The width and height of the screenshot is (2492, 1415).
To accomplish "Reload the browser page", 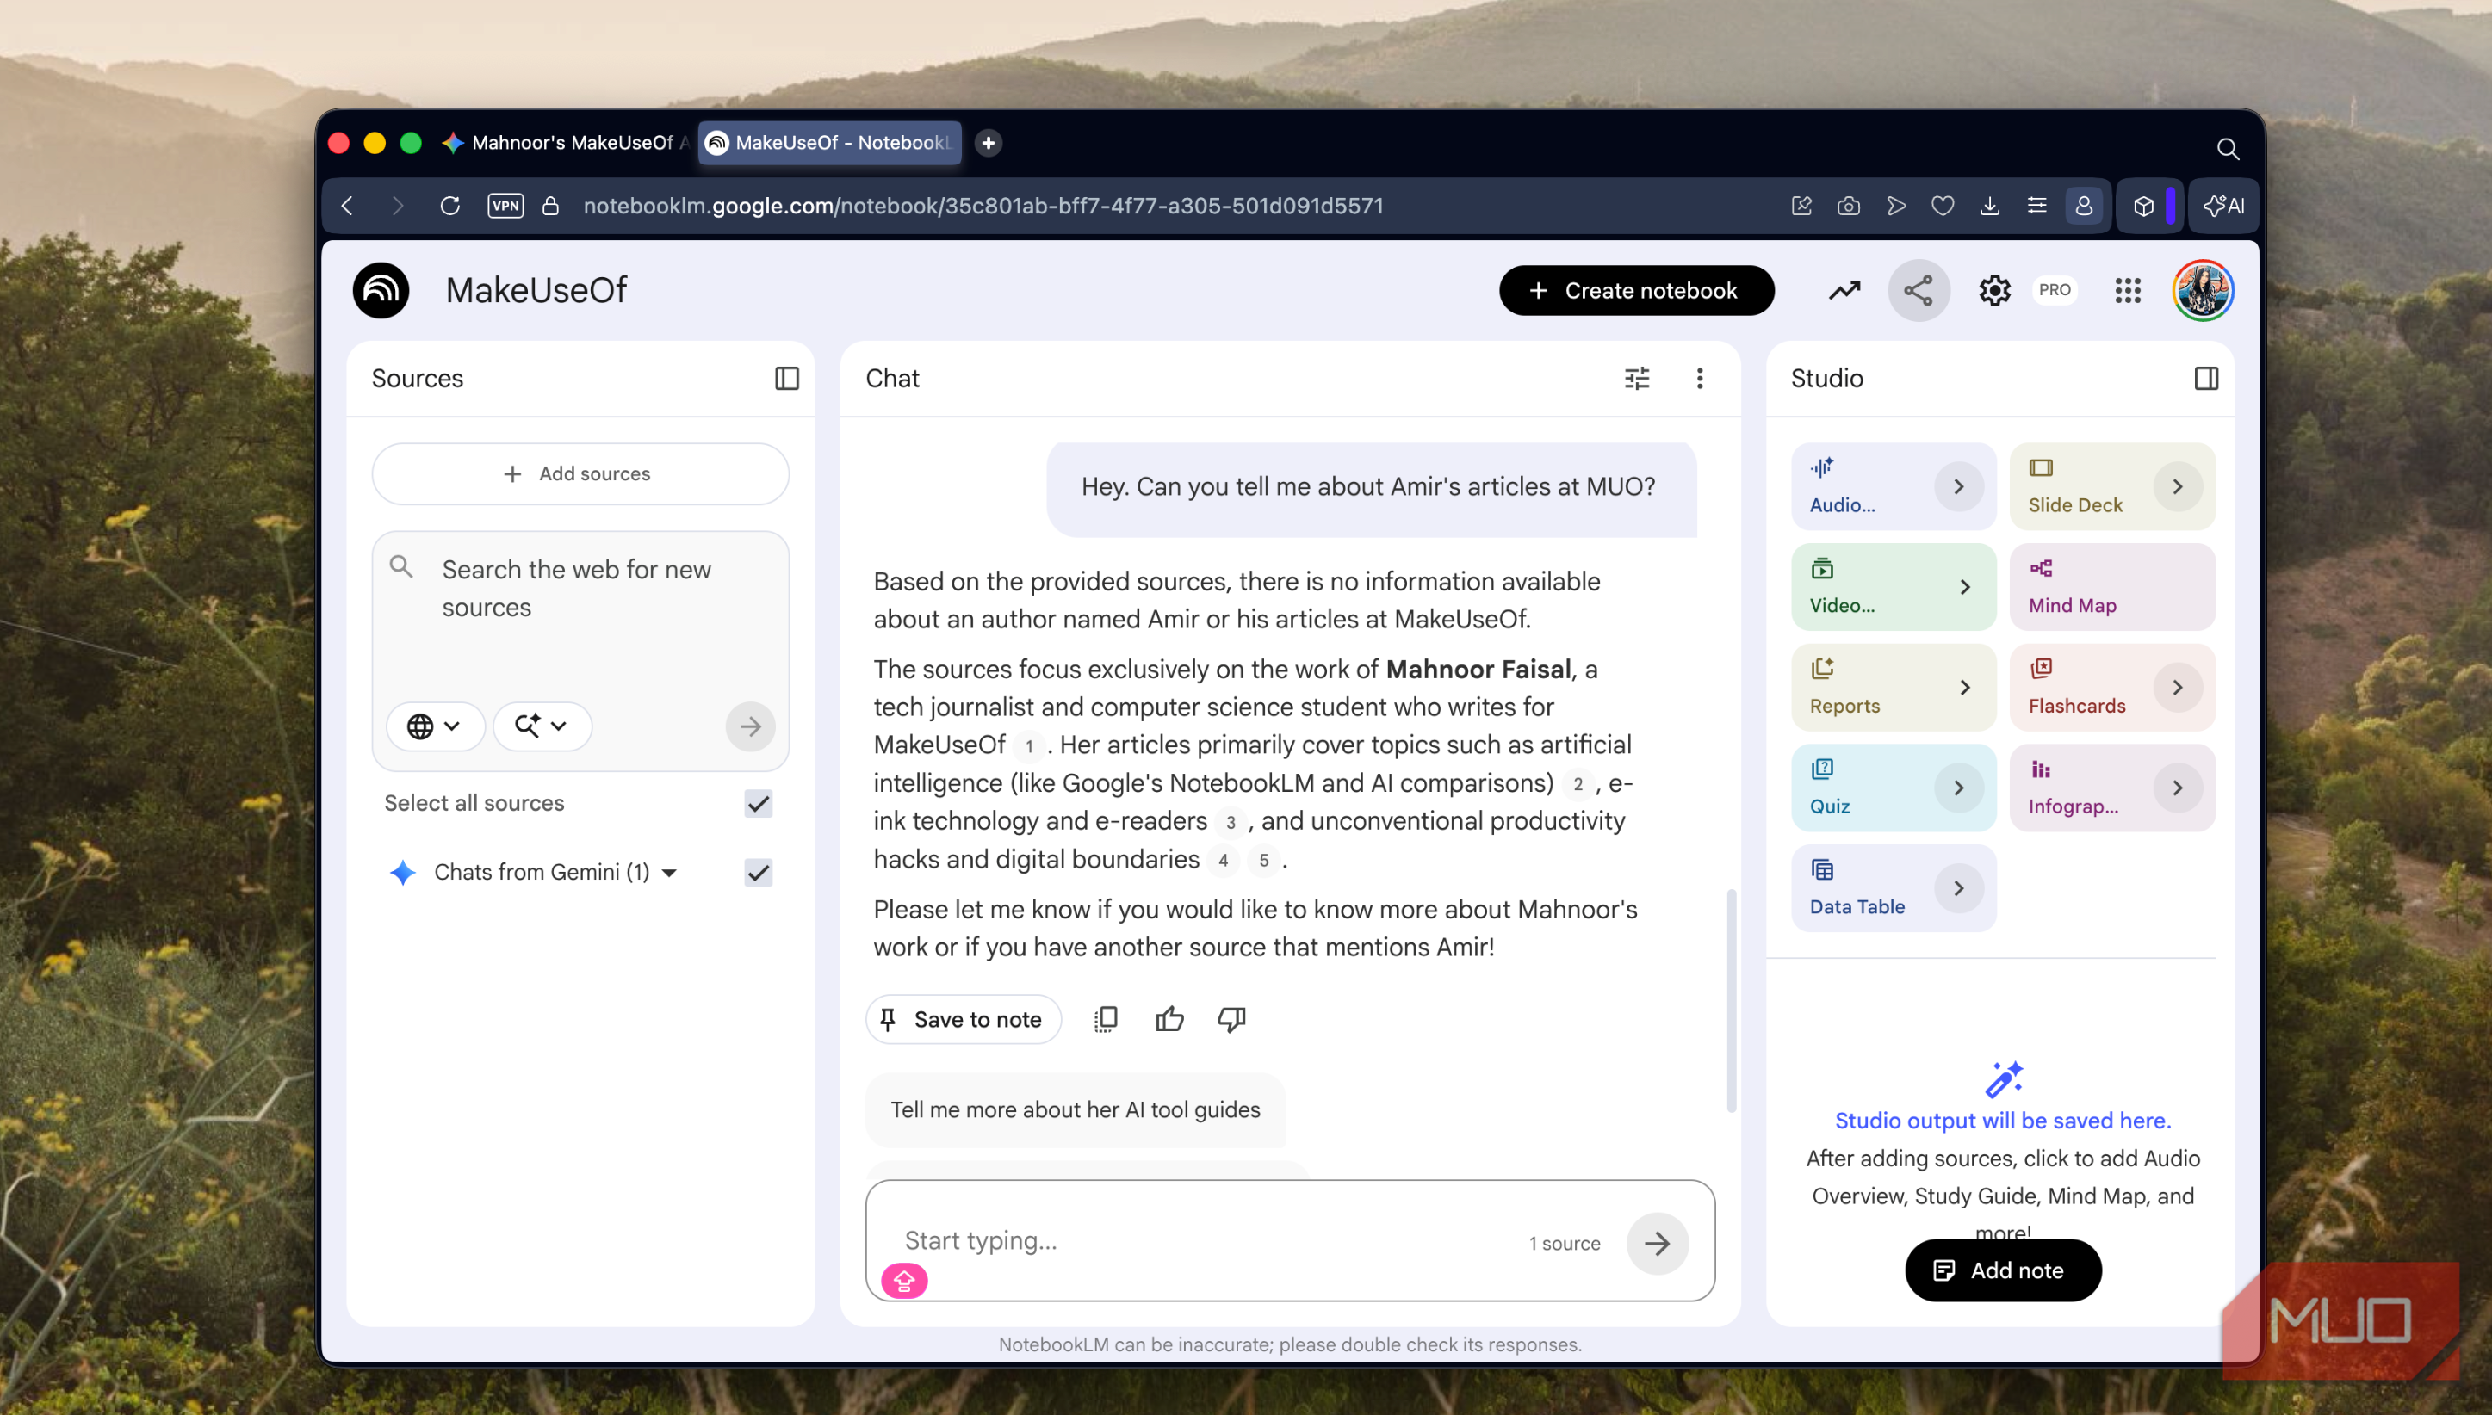I will pos(450,205).
